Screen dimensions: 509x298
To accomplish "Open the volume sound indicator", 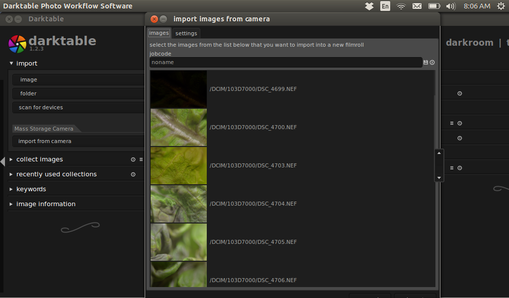I will tap(450, 6).
